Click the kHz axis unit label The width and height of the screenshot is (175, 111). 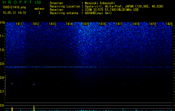(3, 22)
